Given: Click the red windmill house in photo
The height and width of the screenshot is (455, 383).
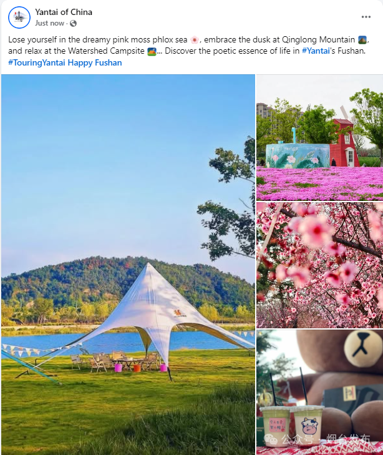Looking at the screenshot, I should pyautogui.click(x=345, y=142).
